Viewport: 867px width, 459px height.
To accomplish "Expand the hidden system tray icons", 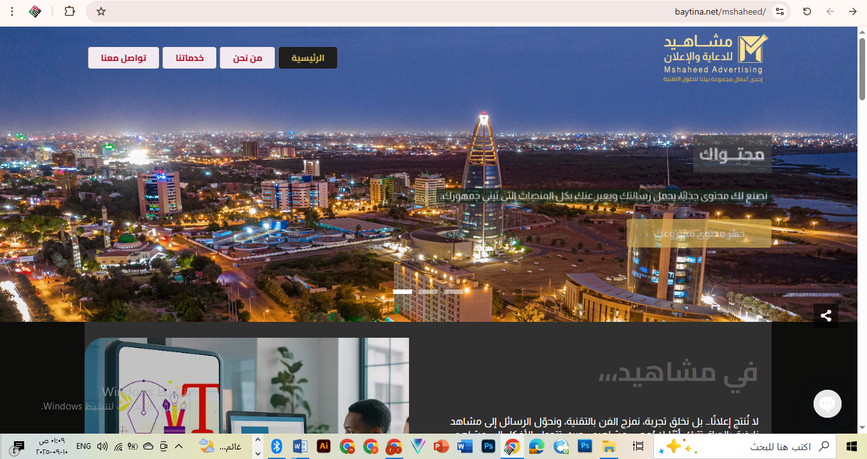I will pyautogui.click(x=179, y=446).
